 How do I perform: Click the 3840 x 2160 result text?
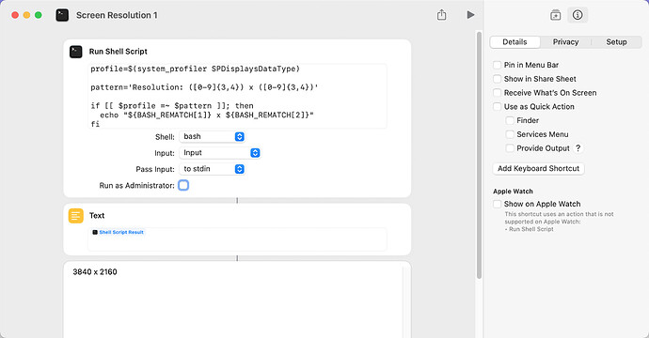(x=95, y=272)
